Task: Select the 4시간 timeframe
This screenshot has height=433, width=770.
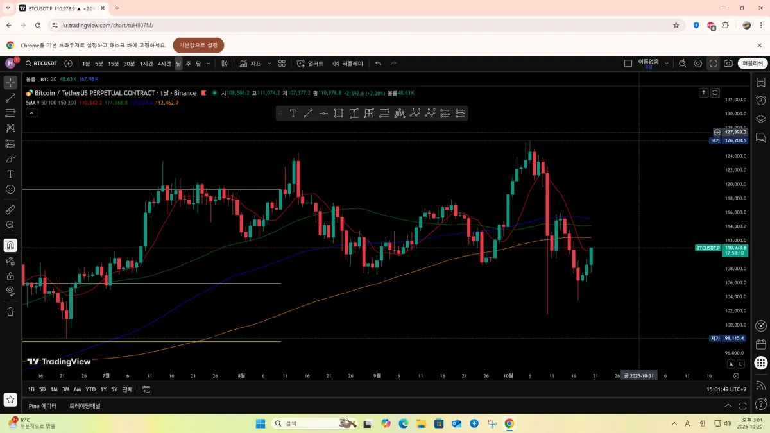Action: point(165,64)
